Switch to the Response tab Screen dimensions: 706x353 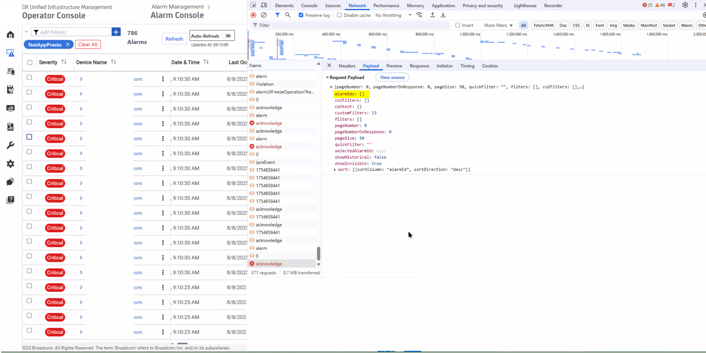tap(419, 66)
